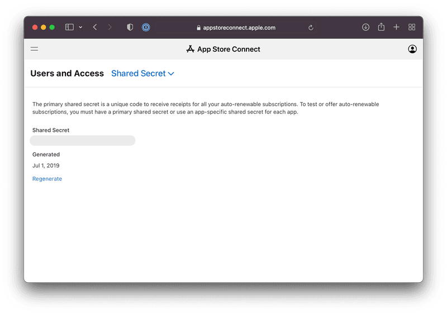Close the Safari window

coord(35,27)
